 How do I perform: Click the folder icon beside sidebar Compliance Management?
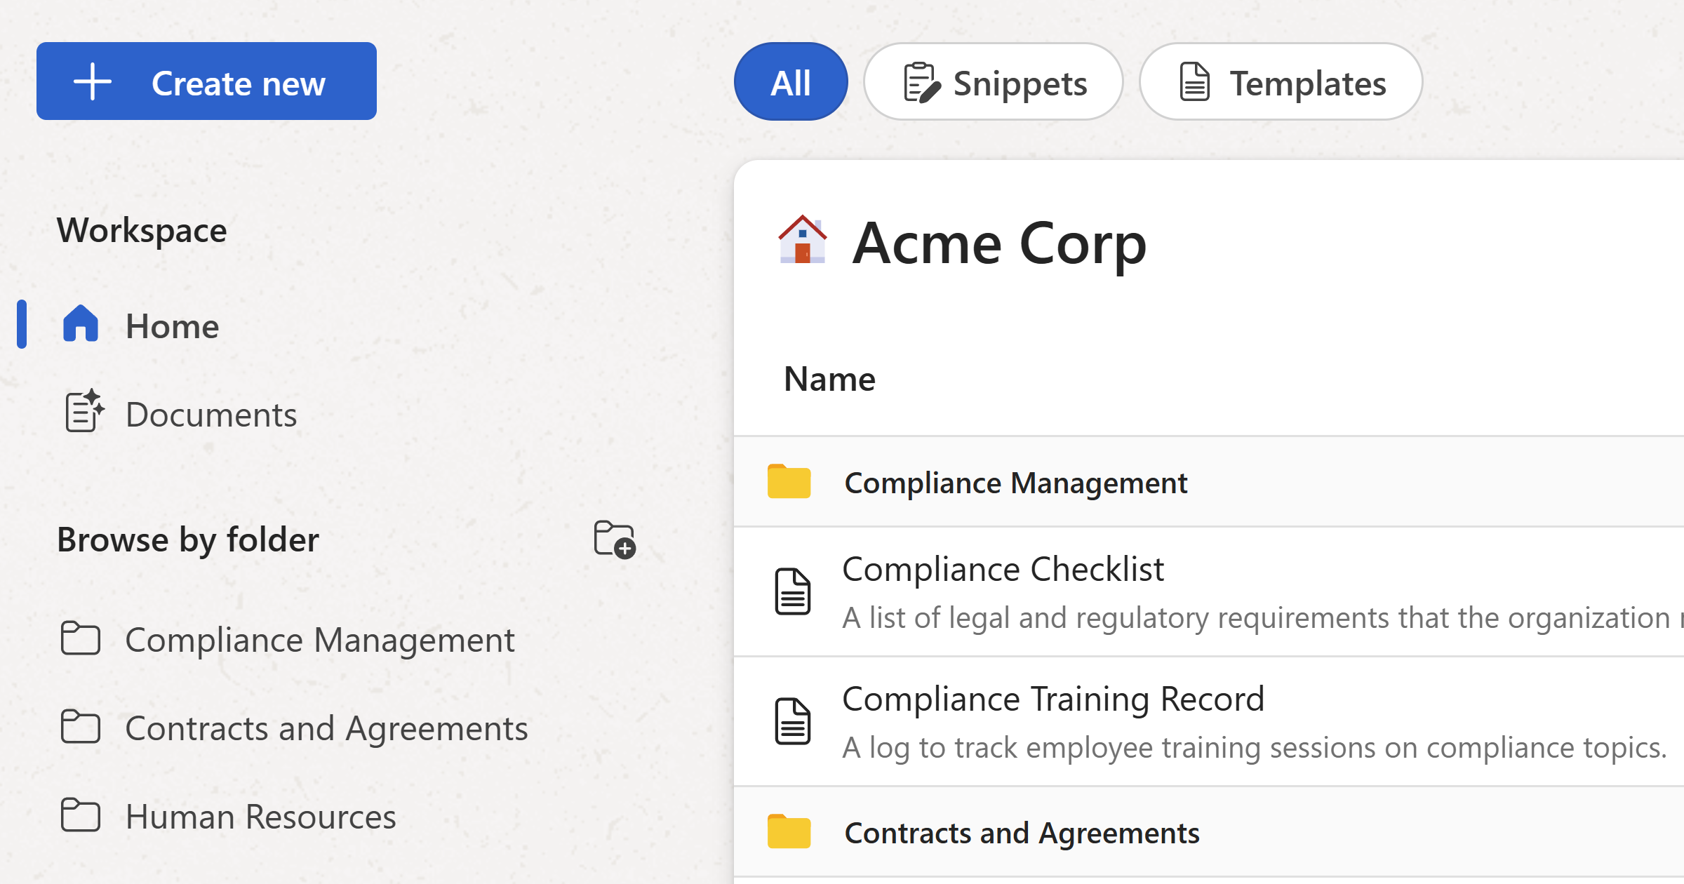pyautogui.click(x=81, y=638)
